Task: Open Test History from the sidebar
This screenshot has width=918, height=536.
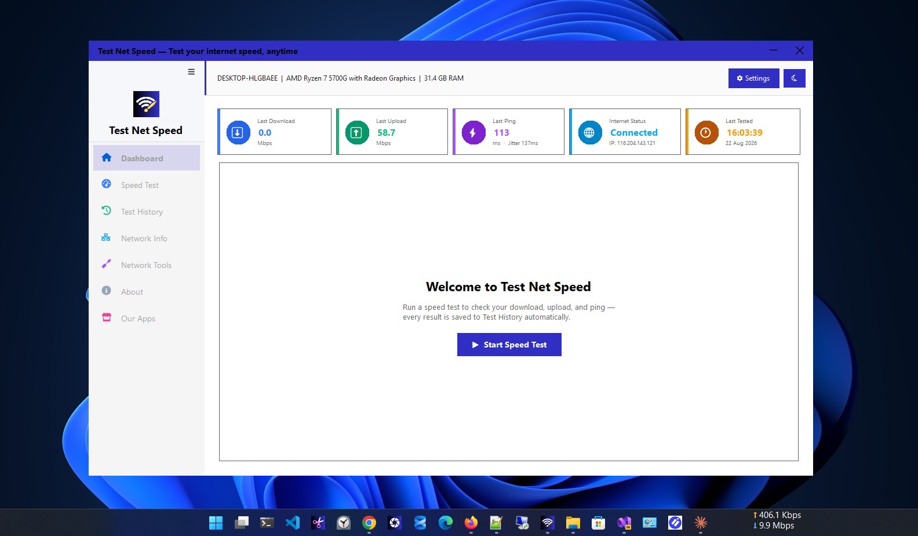Action: pyautogui.click(x=147, y=211)
